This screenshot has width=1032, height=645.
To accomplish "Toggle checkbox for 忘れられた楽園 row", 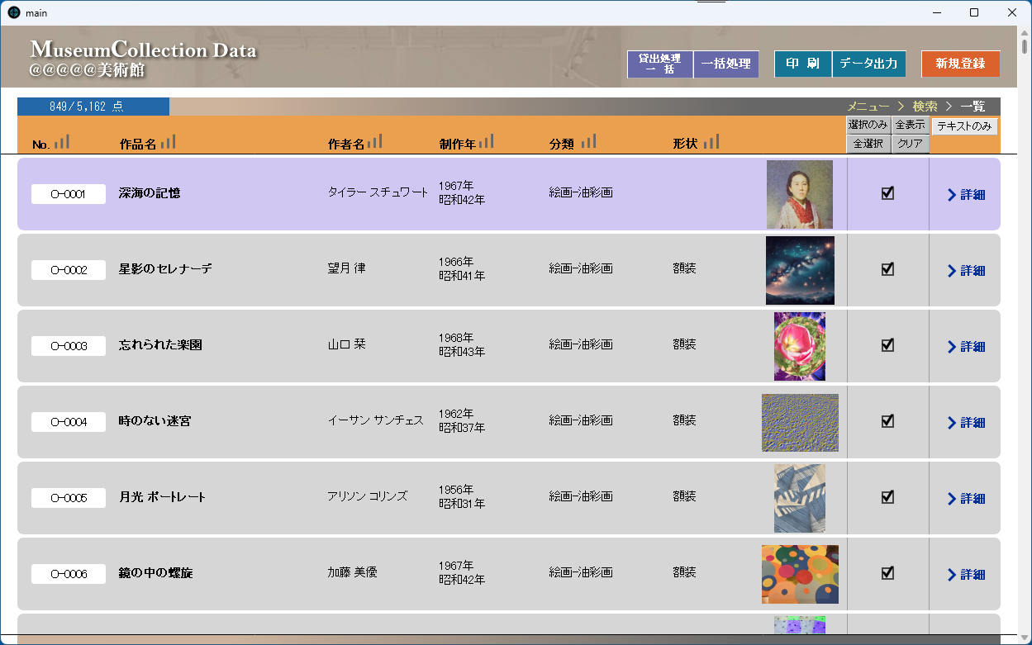I will click(888, 345).
